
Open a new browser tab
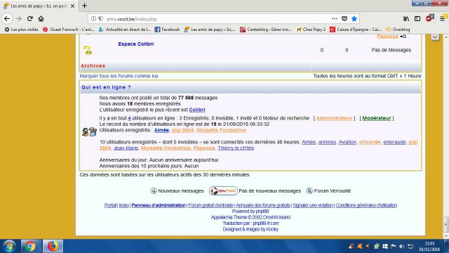[84, 6]
